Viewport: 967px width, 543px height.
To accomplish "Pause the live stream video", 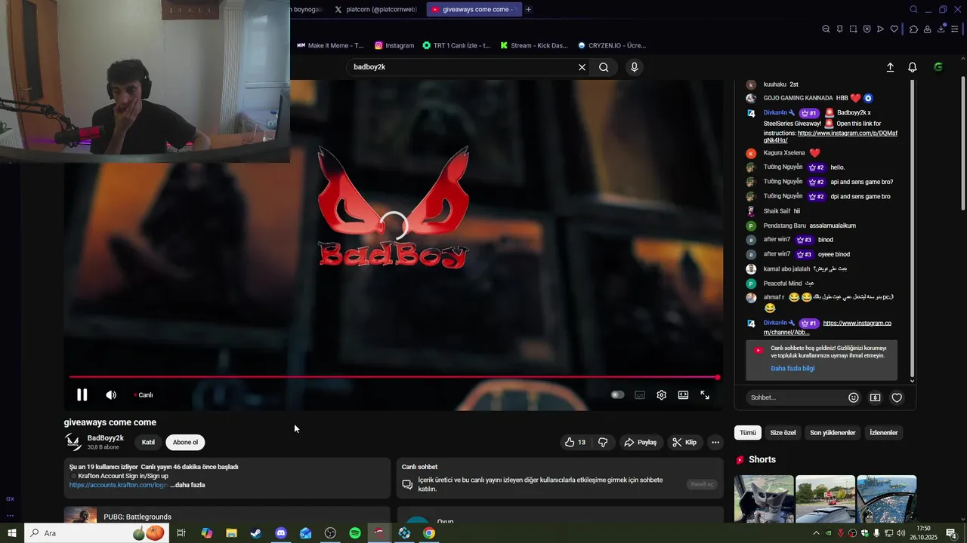I will tap(82, 394).
